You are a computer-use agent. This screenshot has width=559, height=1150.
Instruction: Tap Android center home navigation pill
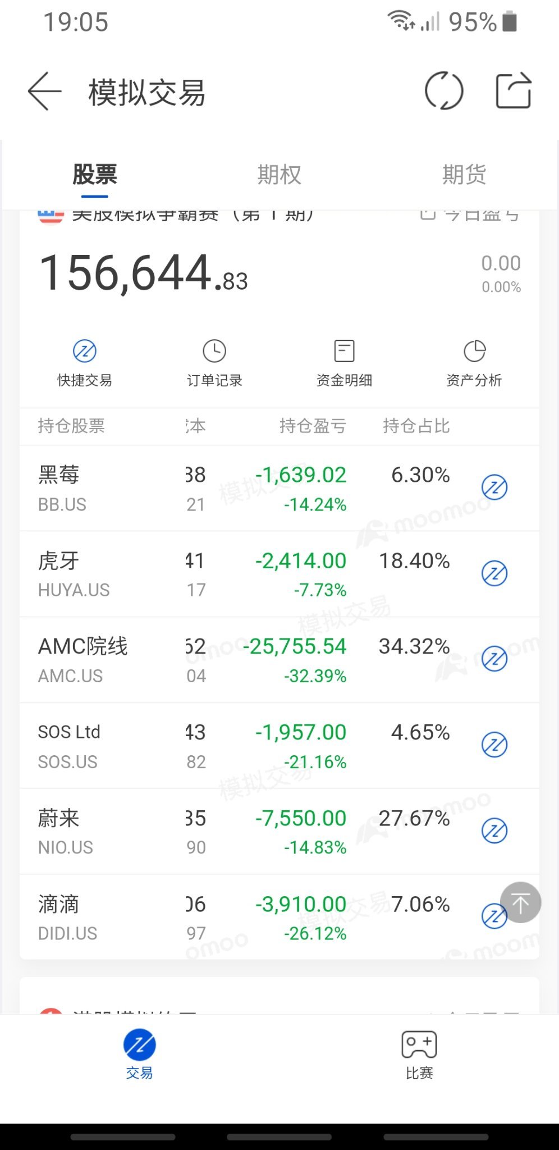tap(279, 1137)
